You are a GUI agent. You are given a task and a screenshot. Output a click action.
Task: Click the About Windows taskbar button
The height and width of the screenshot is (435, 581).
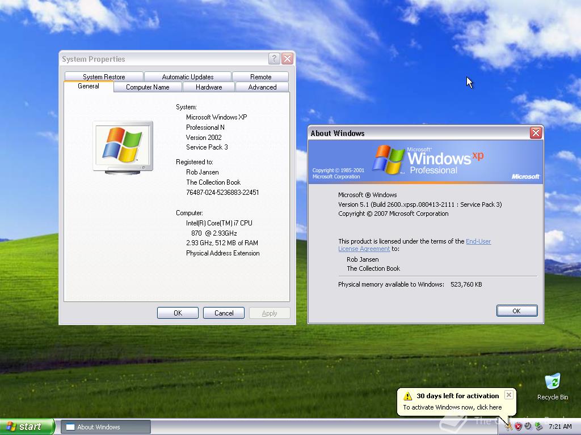tap(106, 427)
